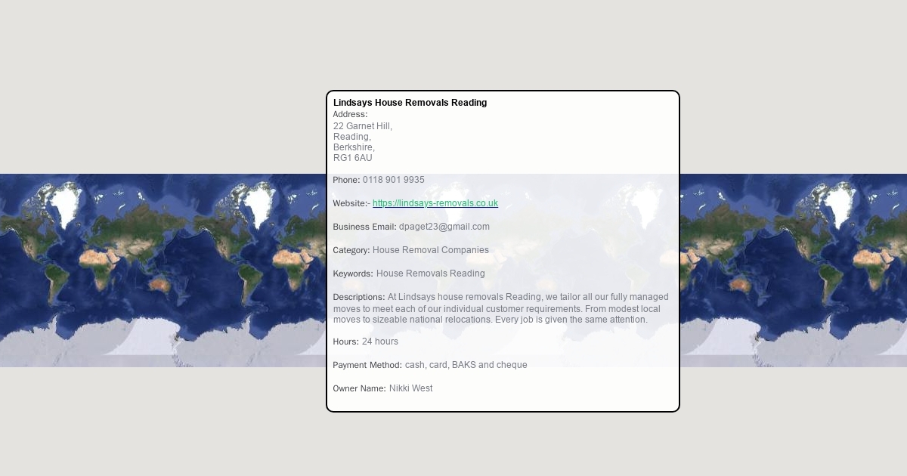Open the lindsays-removals.co.uk website link
Image resolution: width=907 pixels, height=476 pixels.
435,203
